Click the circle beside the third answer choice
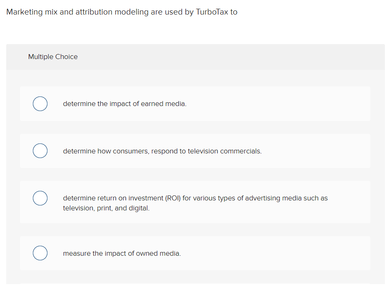 tap(40, 198)
